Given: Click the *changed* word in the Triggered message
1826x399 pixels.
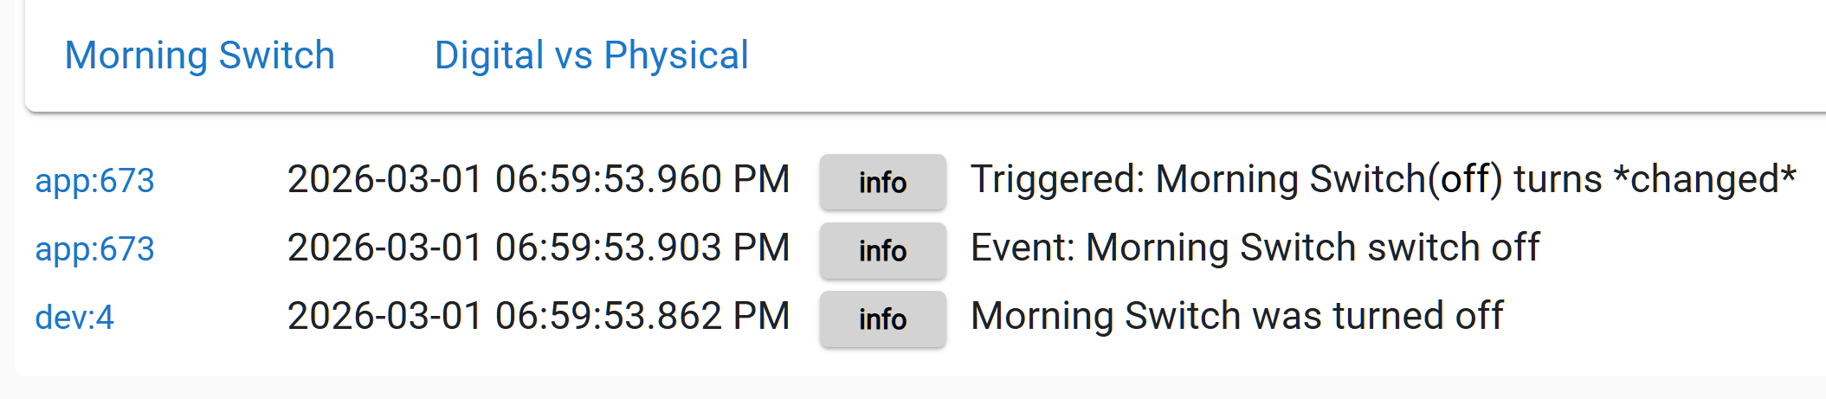Looking at the screenshot, I should pyautogui.click(x=1704, y=180).
